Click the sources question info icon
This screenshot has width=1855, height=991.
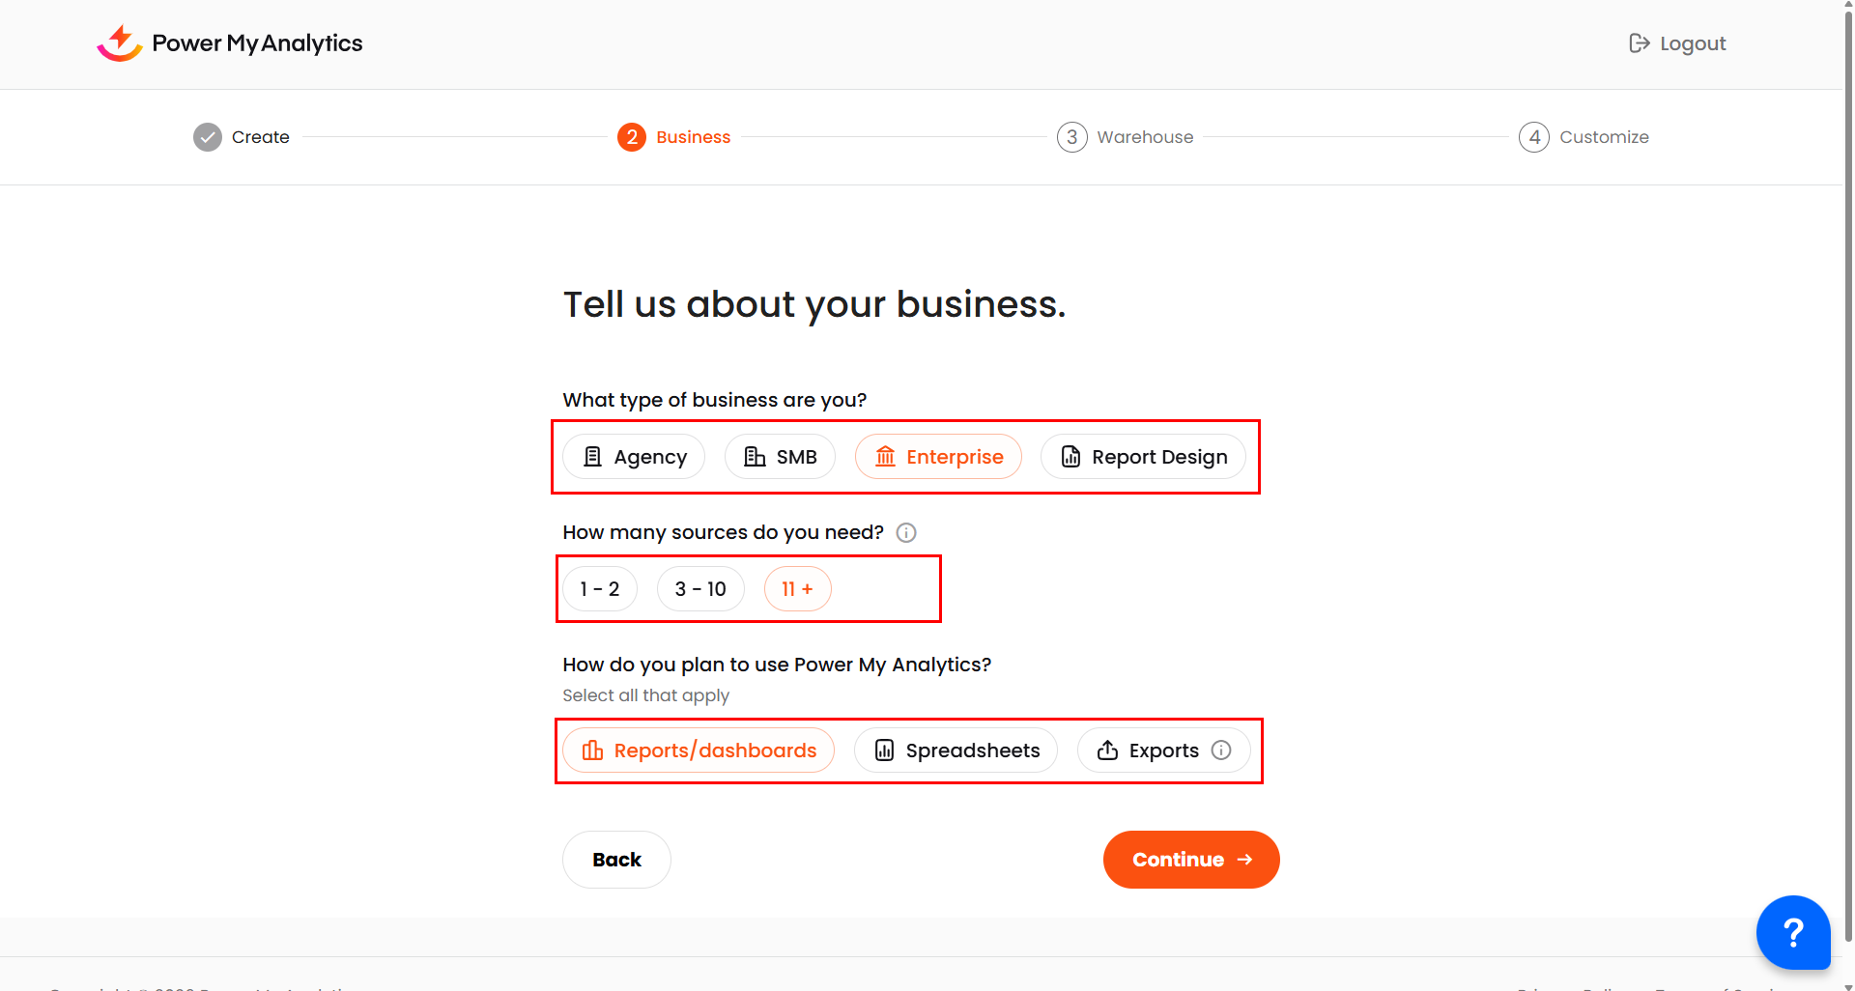pos(906,532)
